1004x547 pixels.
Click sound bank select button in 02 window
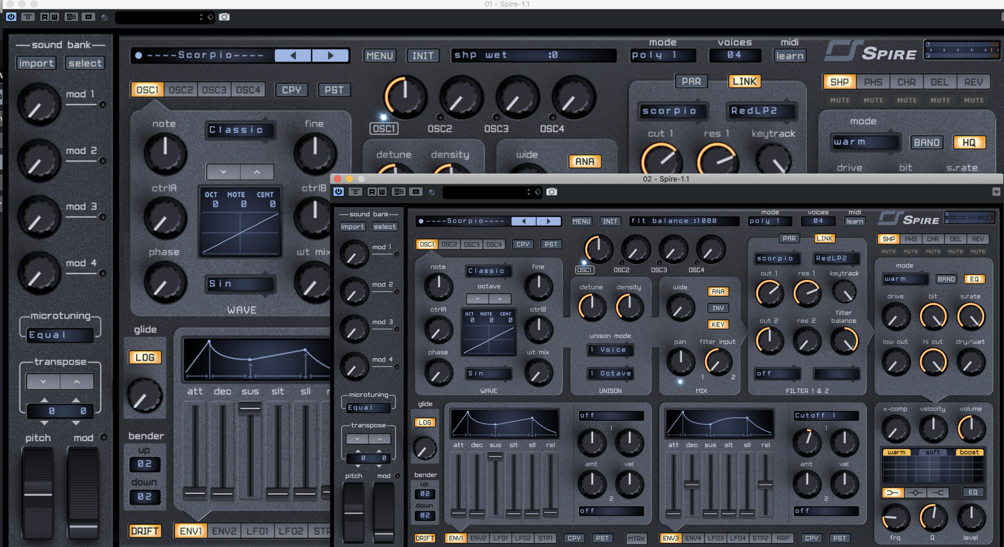pyautogui.click(x=385, y=227)
